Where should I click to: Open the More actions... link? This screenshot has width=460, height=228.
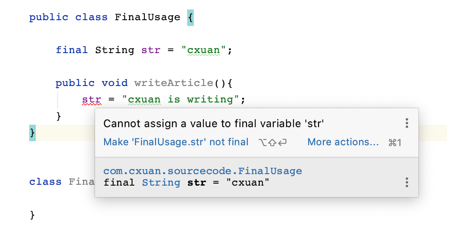pos(343,142)
